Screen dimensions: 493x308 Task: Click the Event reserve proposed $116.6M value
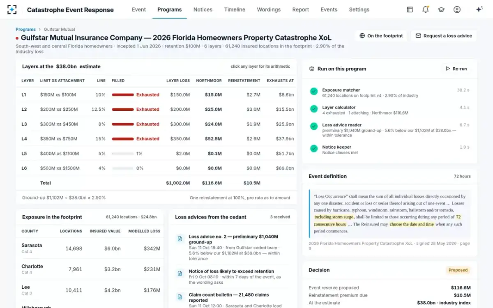[461, 288]
